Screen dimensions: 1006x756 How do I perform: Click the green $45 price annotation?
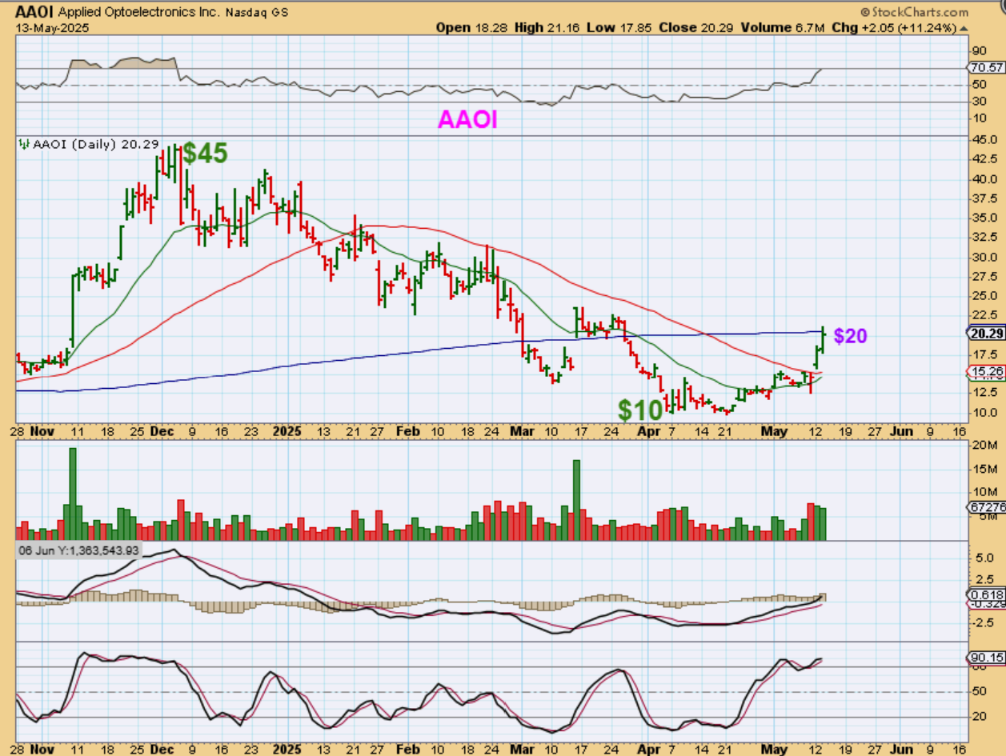[205, 153]
